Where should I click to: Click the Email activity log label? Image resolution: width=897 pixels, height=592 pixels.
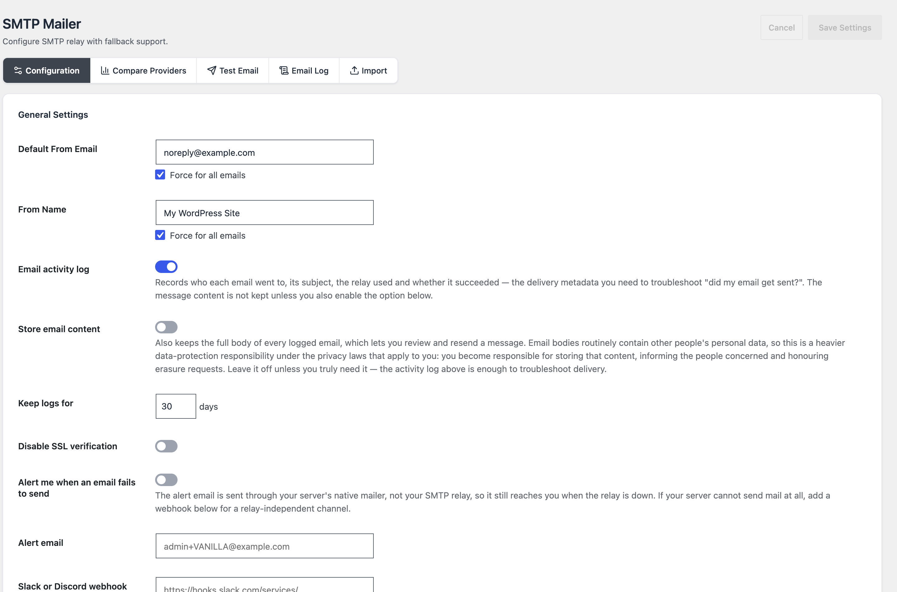(x=54, y=269)
